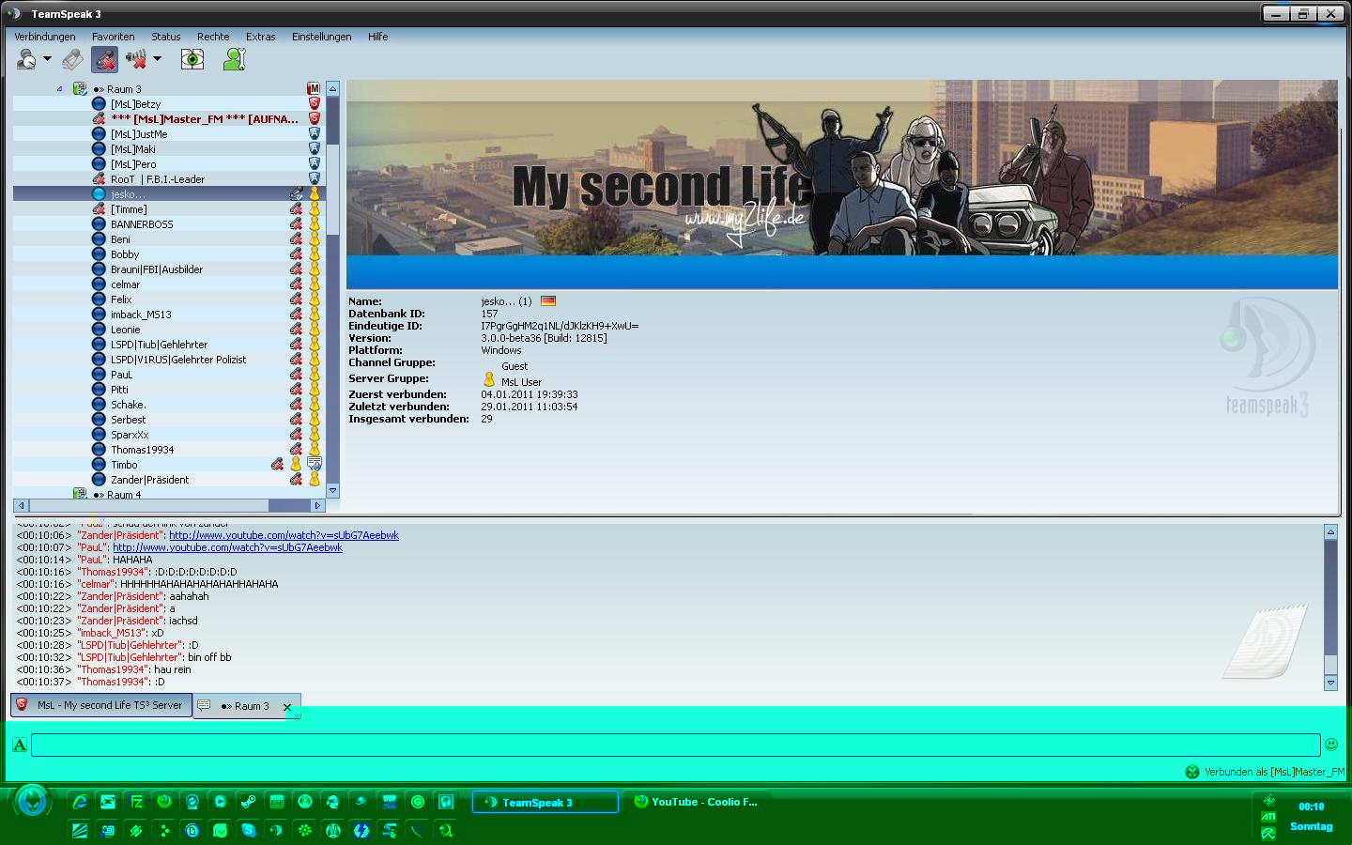The height and width of the screenshot is (845, 1352).
Task: Click the blue A shield beside [MsL]Pero
Action: click(x=314, y=163)
